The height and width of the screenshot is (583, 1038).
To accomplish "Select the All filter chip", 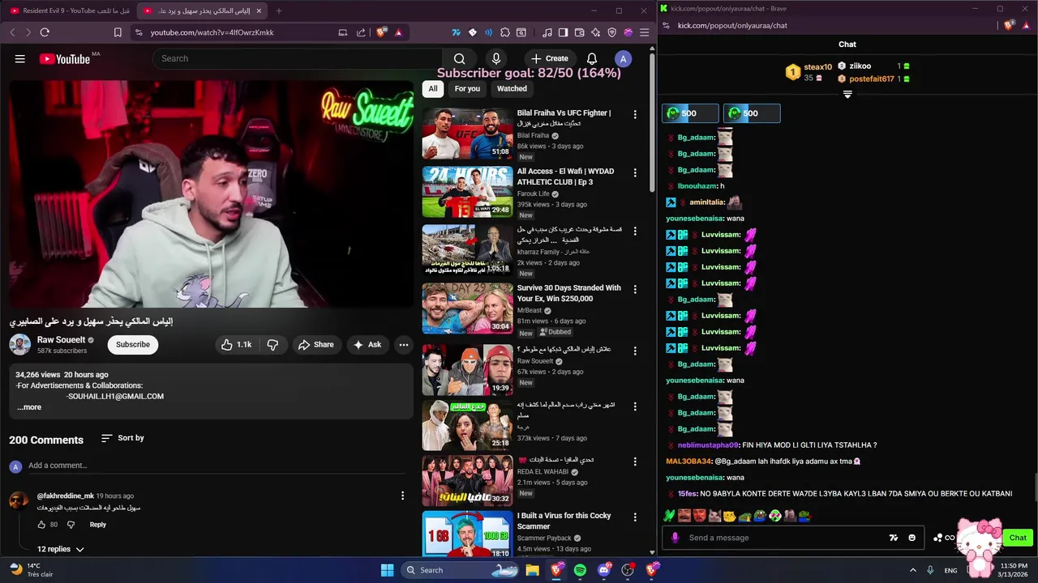I will [433, 89].
